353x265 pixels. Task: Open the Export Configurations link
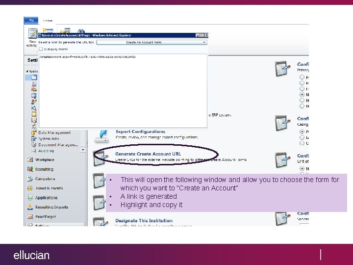point(141,132)
